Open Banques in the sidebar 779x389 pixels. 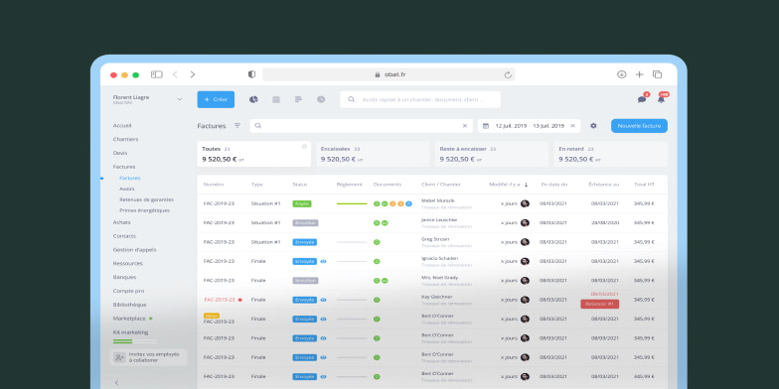124,278
